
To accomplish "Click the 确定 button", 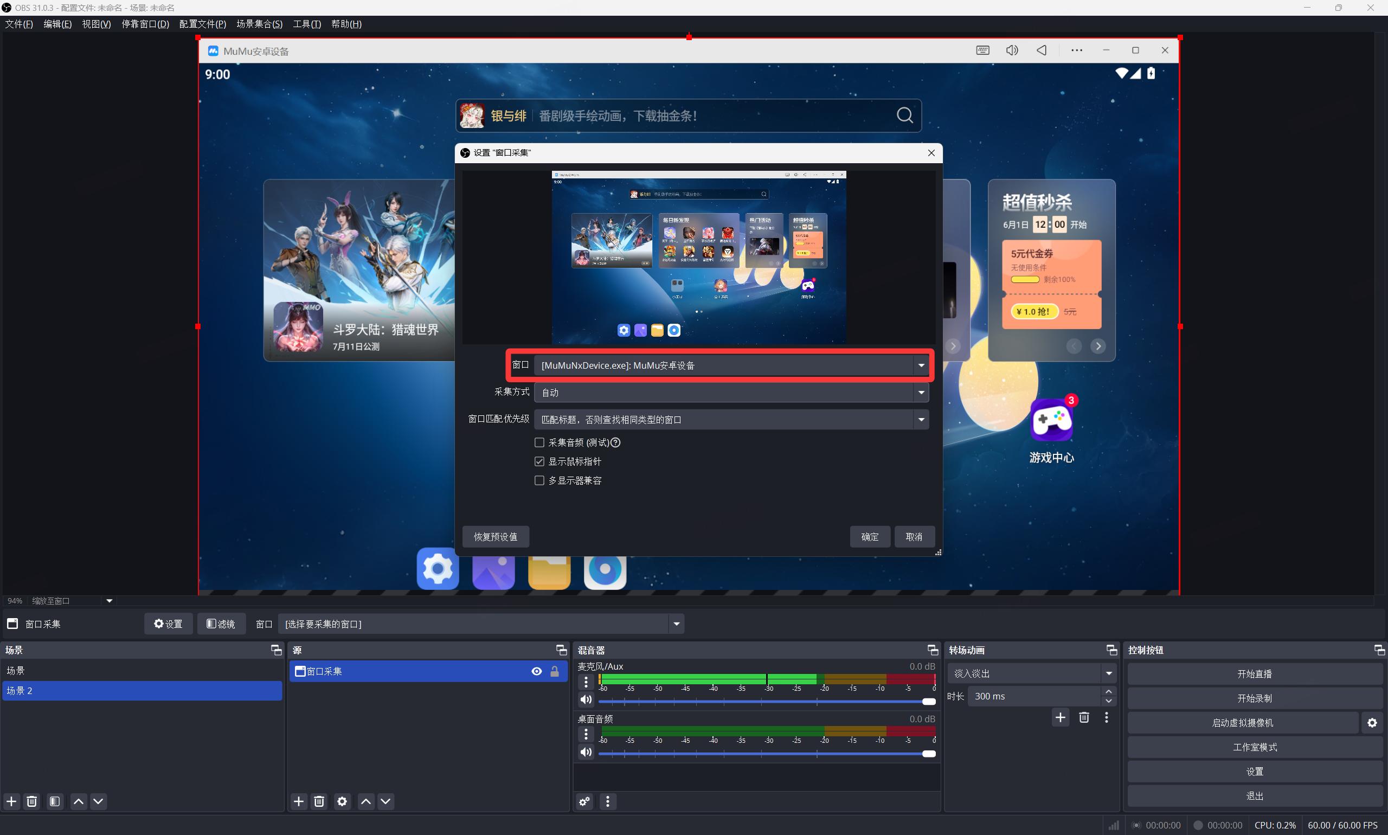I will pyautogui.click(x=869, y=537).
